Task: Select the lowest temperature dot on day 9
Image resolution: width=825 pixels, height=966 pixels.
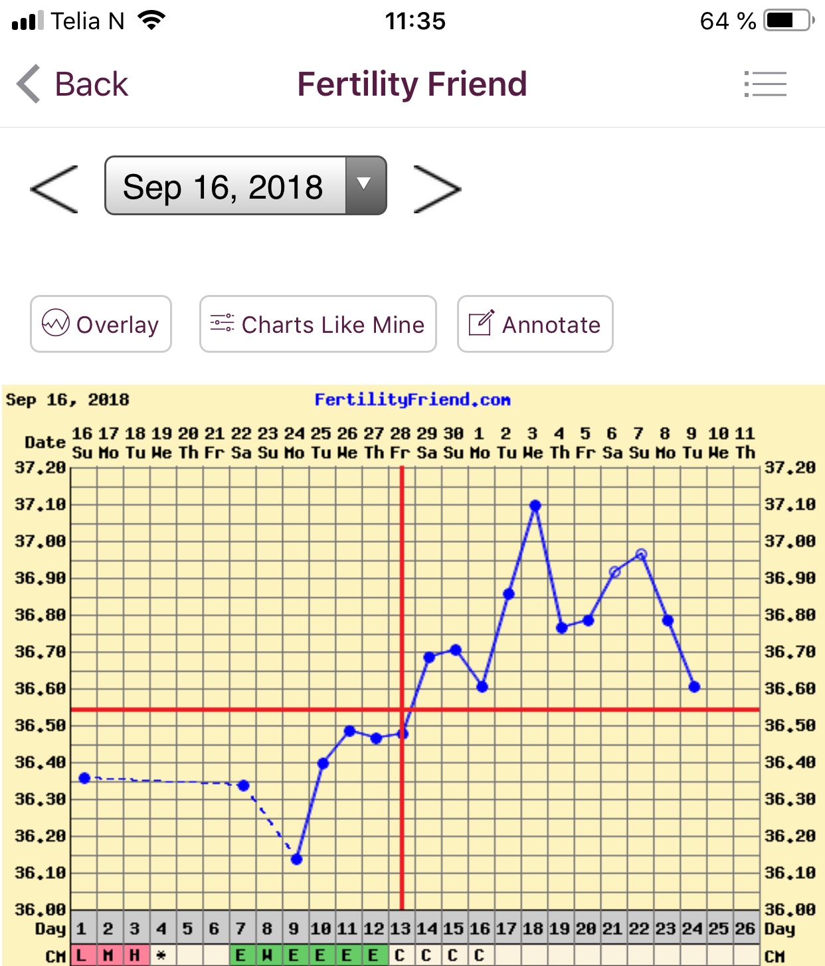Action: pos(296,859)
